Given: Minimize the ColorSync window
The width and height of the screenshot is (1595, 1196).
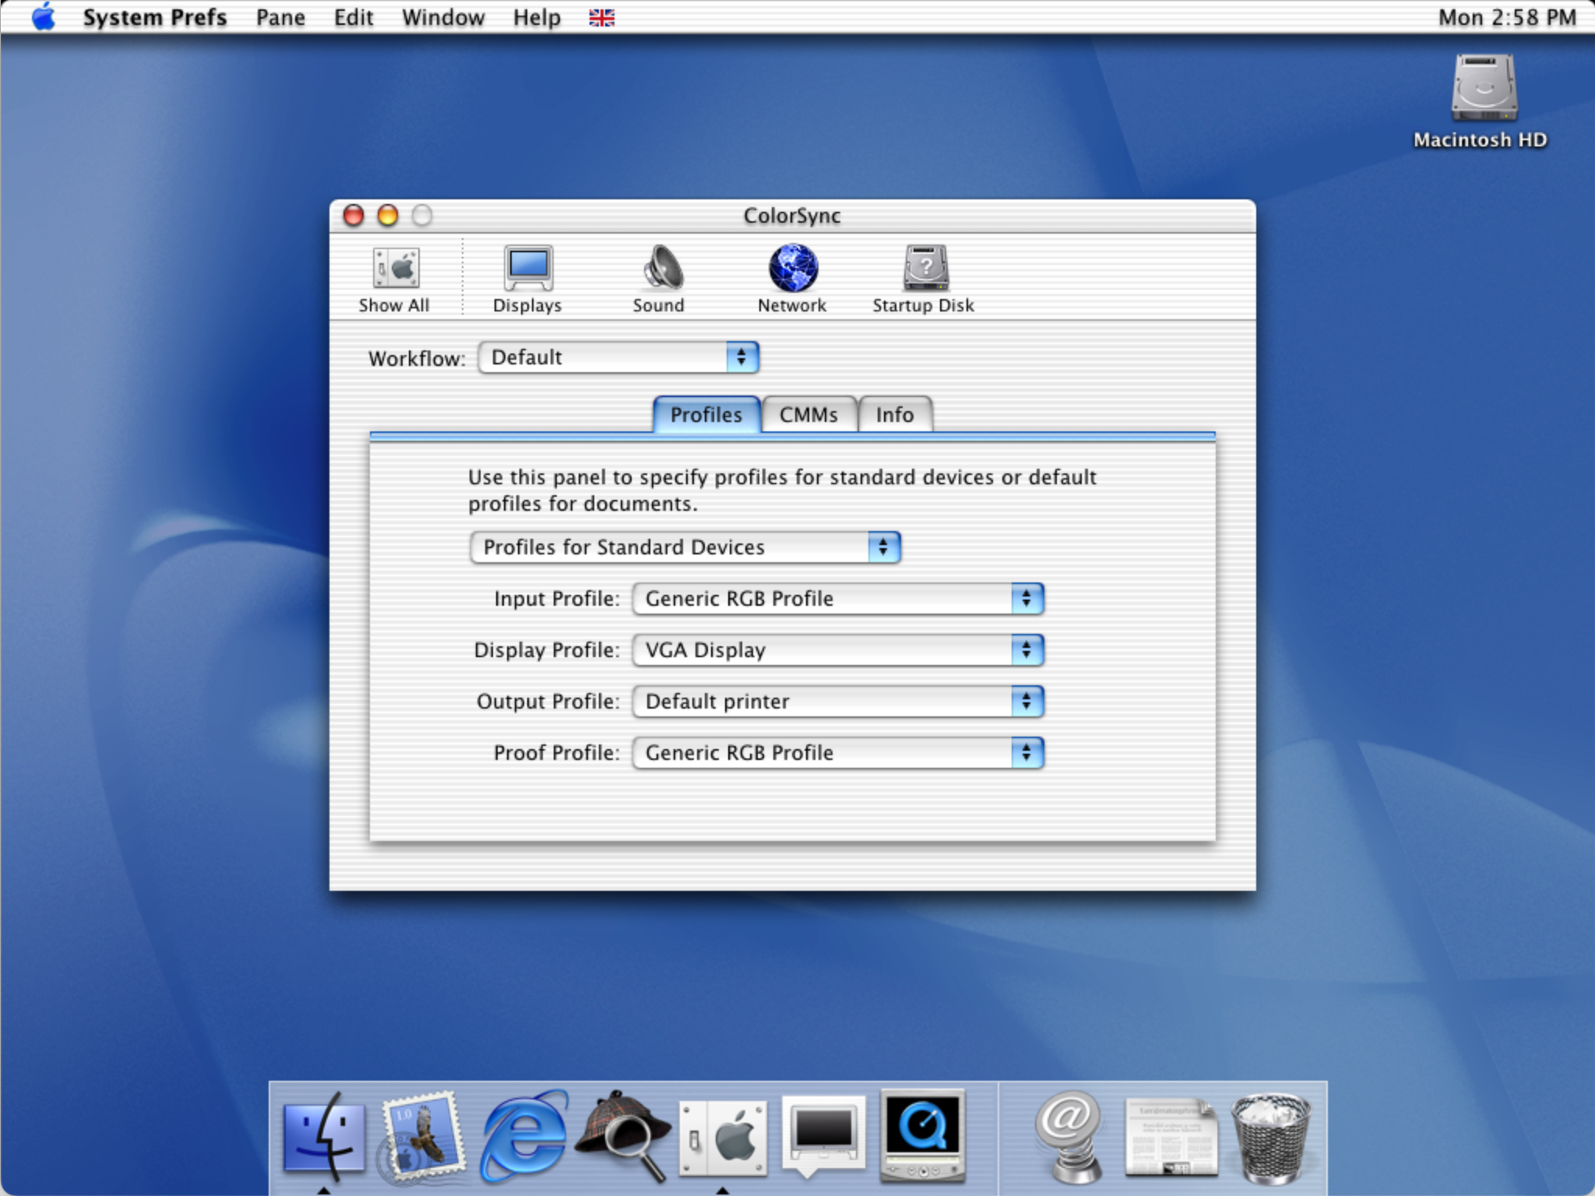Looking at the screenshot, I should pyautogui.click(x=388, y=215).
